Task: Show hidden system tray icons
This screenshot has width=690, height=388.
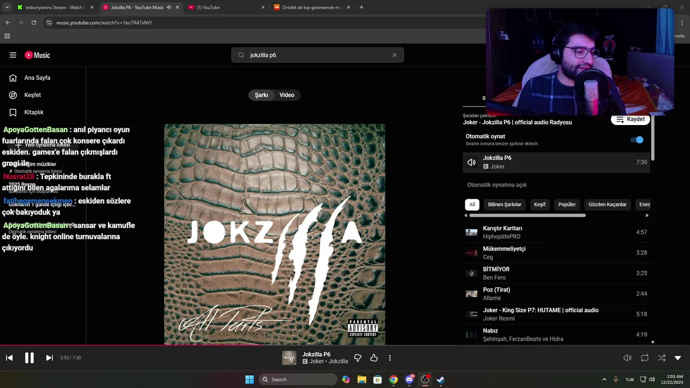Action: click(604, 379)
